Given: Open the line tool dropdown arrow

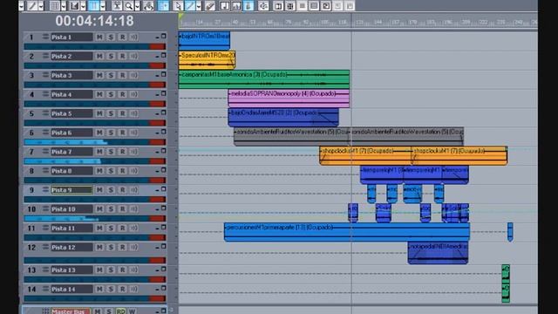Looking at the screenshot, I should coord(199,6).
